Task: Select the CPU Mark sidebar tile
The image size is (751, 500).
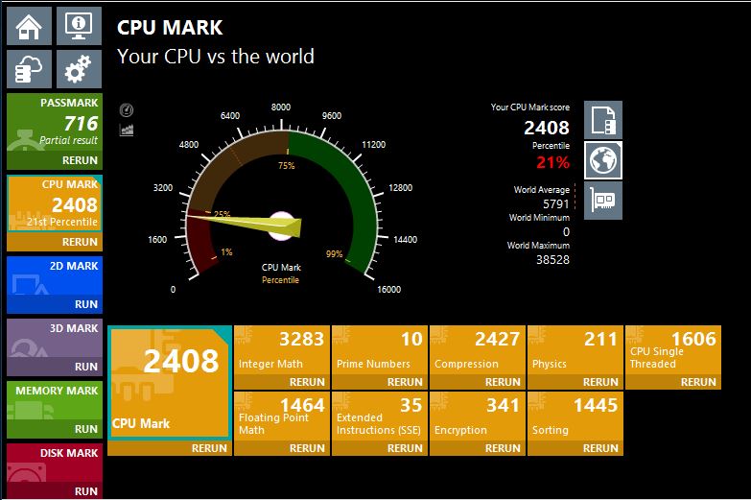Action: coord(54,203)
